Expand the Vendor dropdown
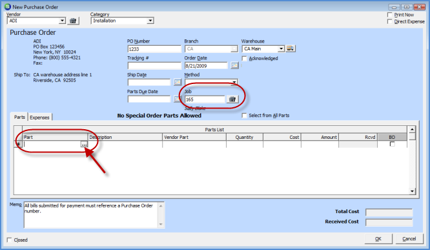This screenshot has height=250, width=430. (x=62, y=21)
